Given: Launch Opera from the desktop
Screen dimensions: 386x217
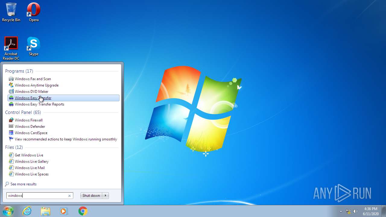Looking at the screenshot, I should 33,12.
